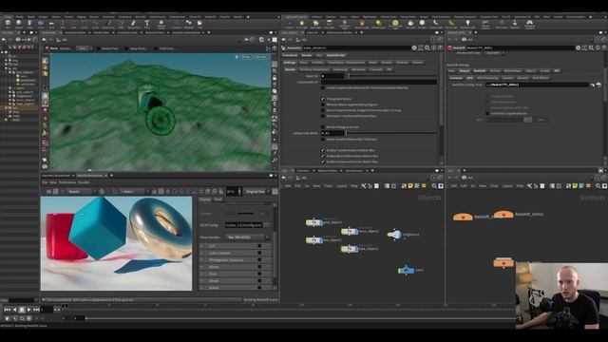Viewport: 608px width, 342px height.
Task: Toggle the LUT row's black checkbox
Action: 259,246
